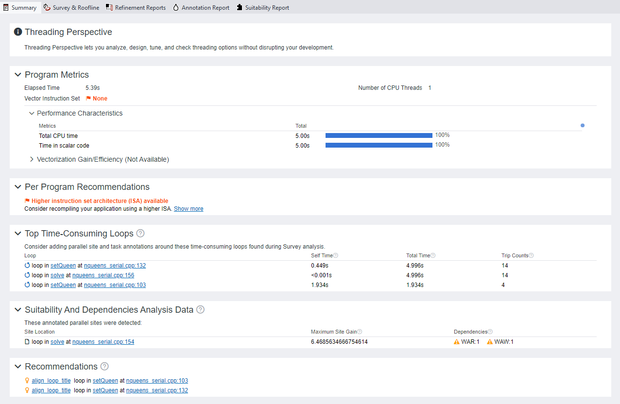Click the info icon beside Threading Perspective
The image size is (620, 404).
pyautogui.click(x=18, y=32)
